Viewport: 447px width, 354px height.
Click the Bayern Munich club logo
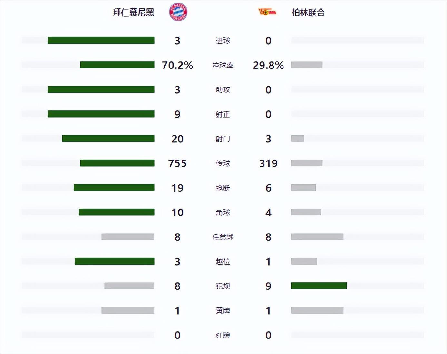(x=178, y=12)
